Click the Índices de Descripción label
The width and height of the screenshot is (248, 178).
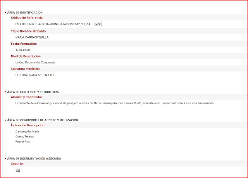tap(28, 125)
